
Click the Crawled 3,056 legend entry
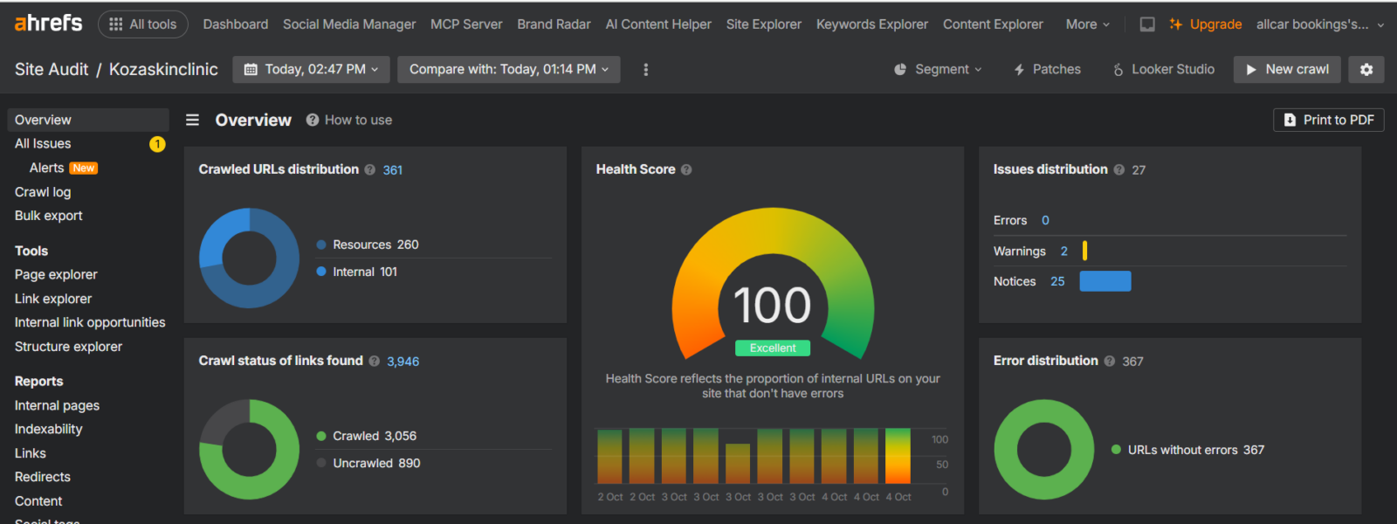[x=366, y=436]
